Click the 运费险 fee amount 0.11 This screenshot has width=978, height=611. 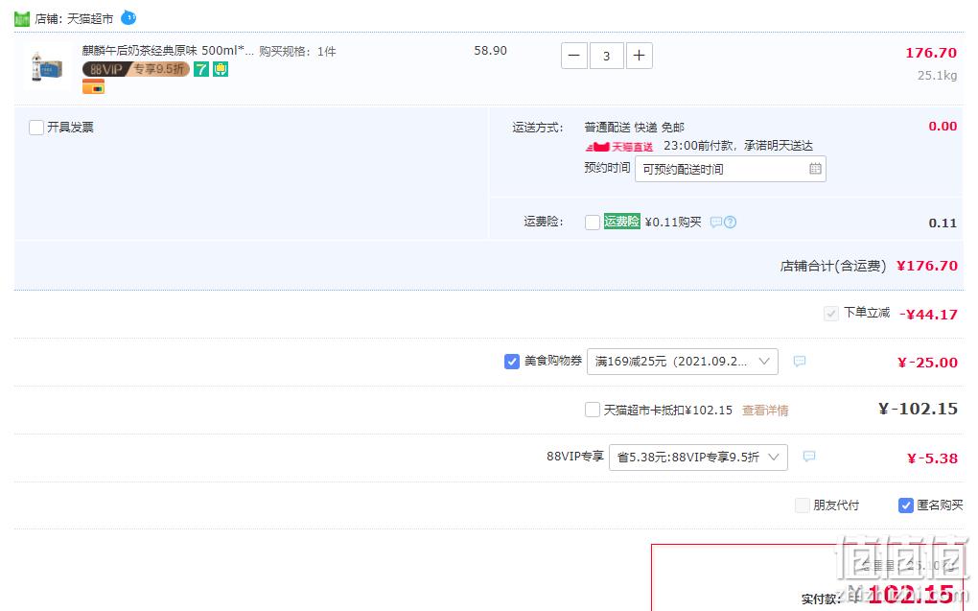(x=943, y=223)
